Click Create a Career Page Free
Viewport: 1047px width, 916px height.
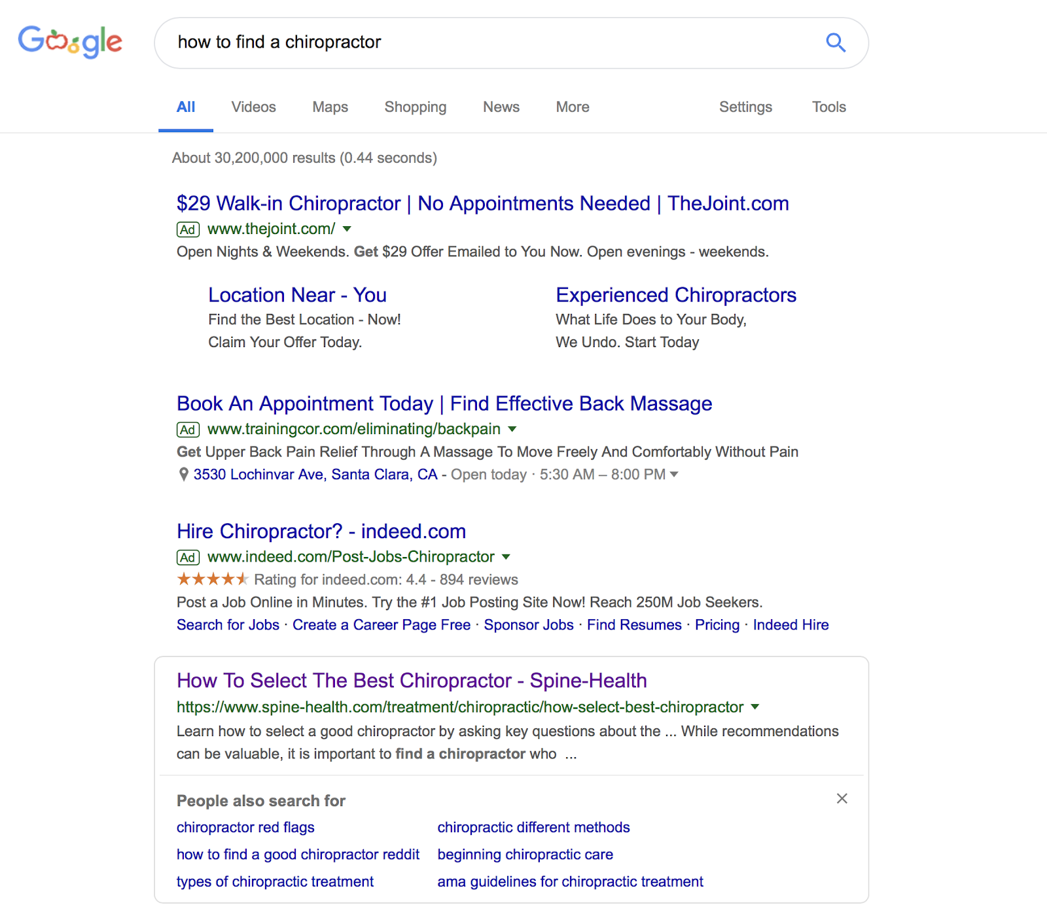pyautogui.click(x=382, y=625)
